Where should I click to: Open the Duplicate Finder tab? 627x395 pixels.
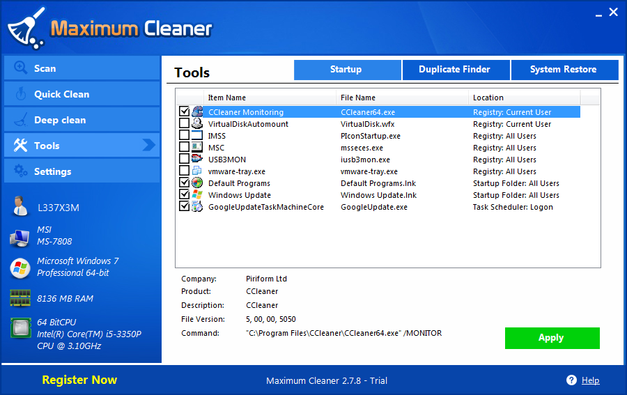coord(456,70)
